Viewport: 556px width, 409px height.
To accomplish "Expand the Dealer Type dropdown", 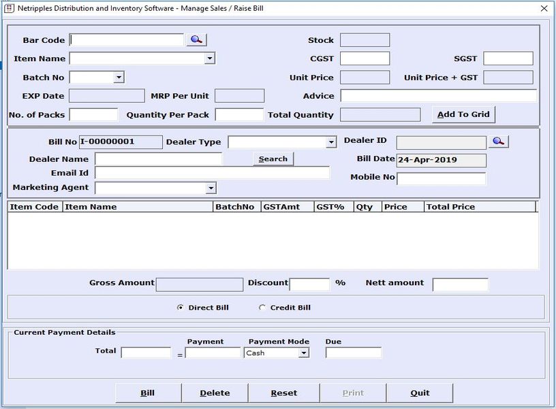I will tap(331, 142).
